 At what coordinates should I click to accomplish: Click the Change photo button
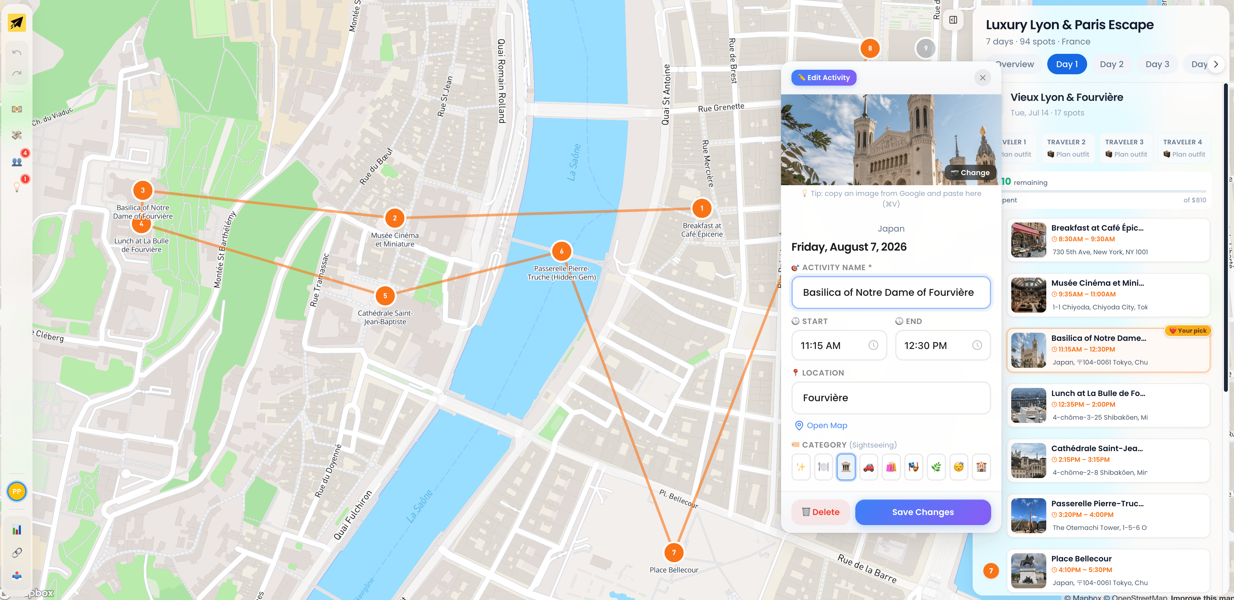tap(970, 173)
